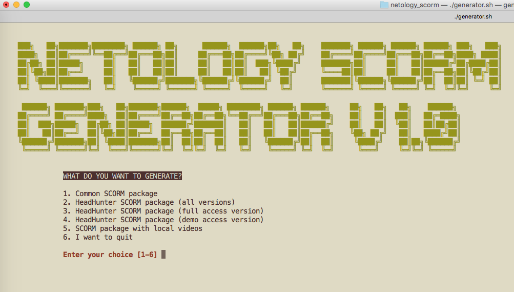Click the green maximize window button
Screen dimensions: 514x292
(27, 5)
